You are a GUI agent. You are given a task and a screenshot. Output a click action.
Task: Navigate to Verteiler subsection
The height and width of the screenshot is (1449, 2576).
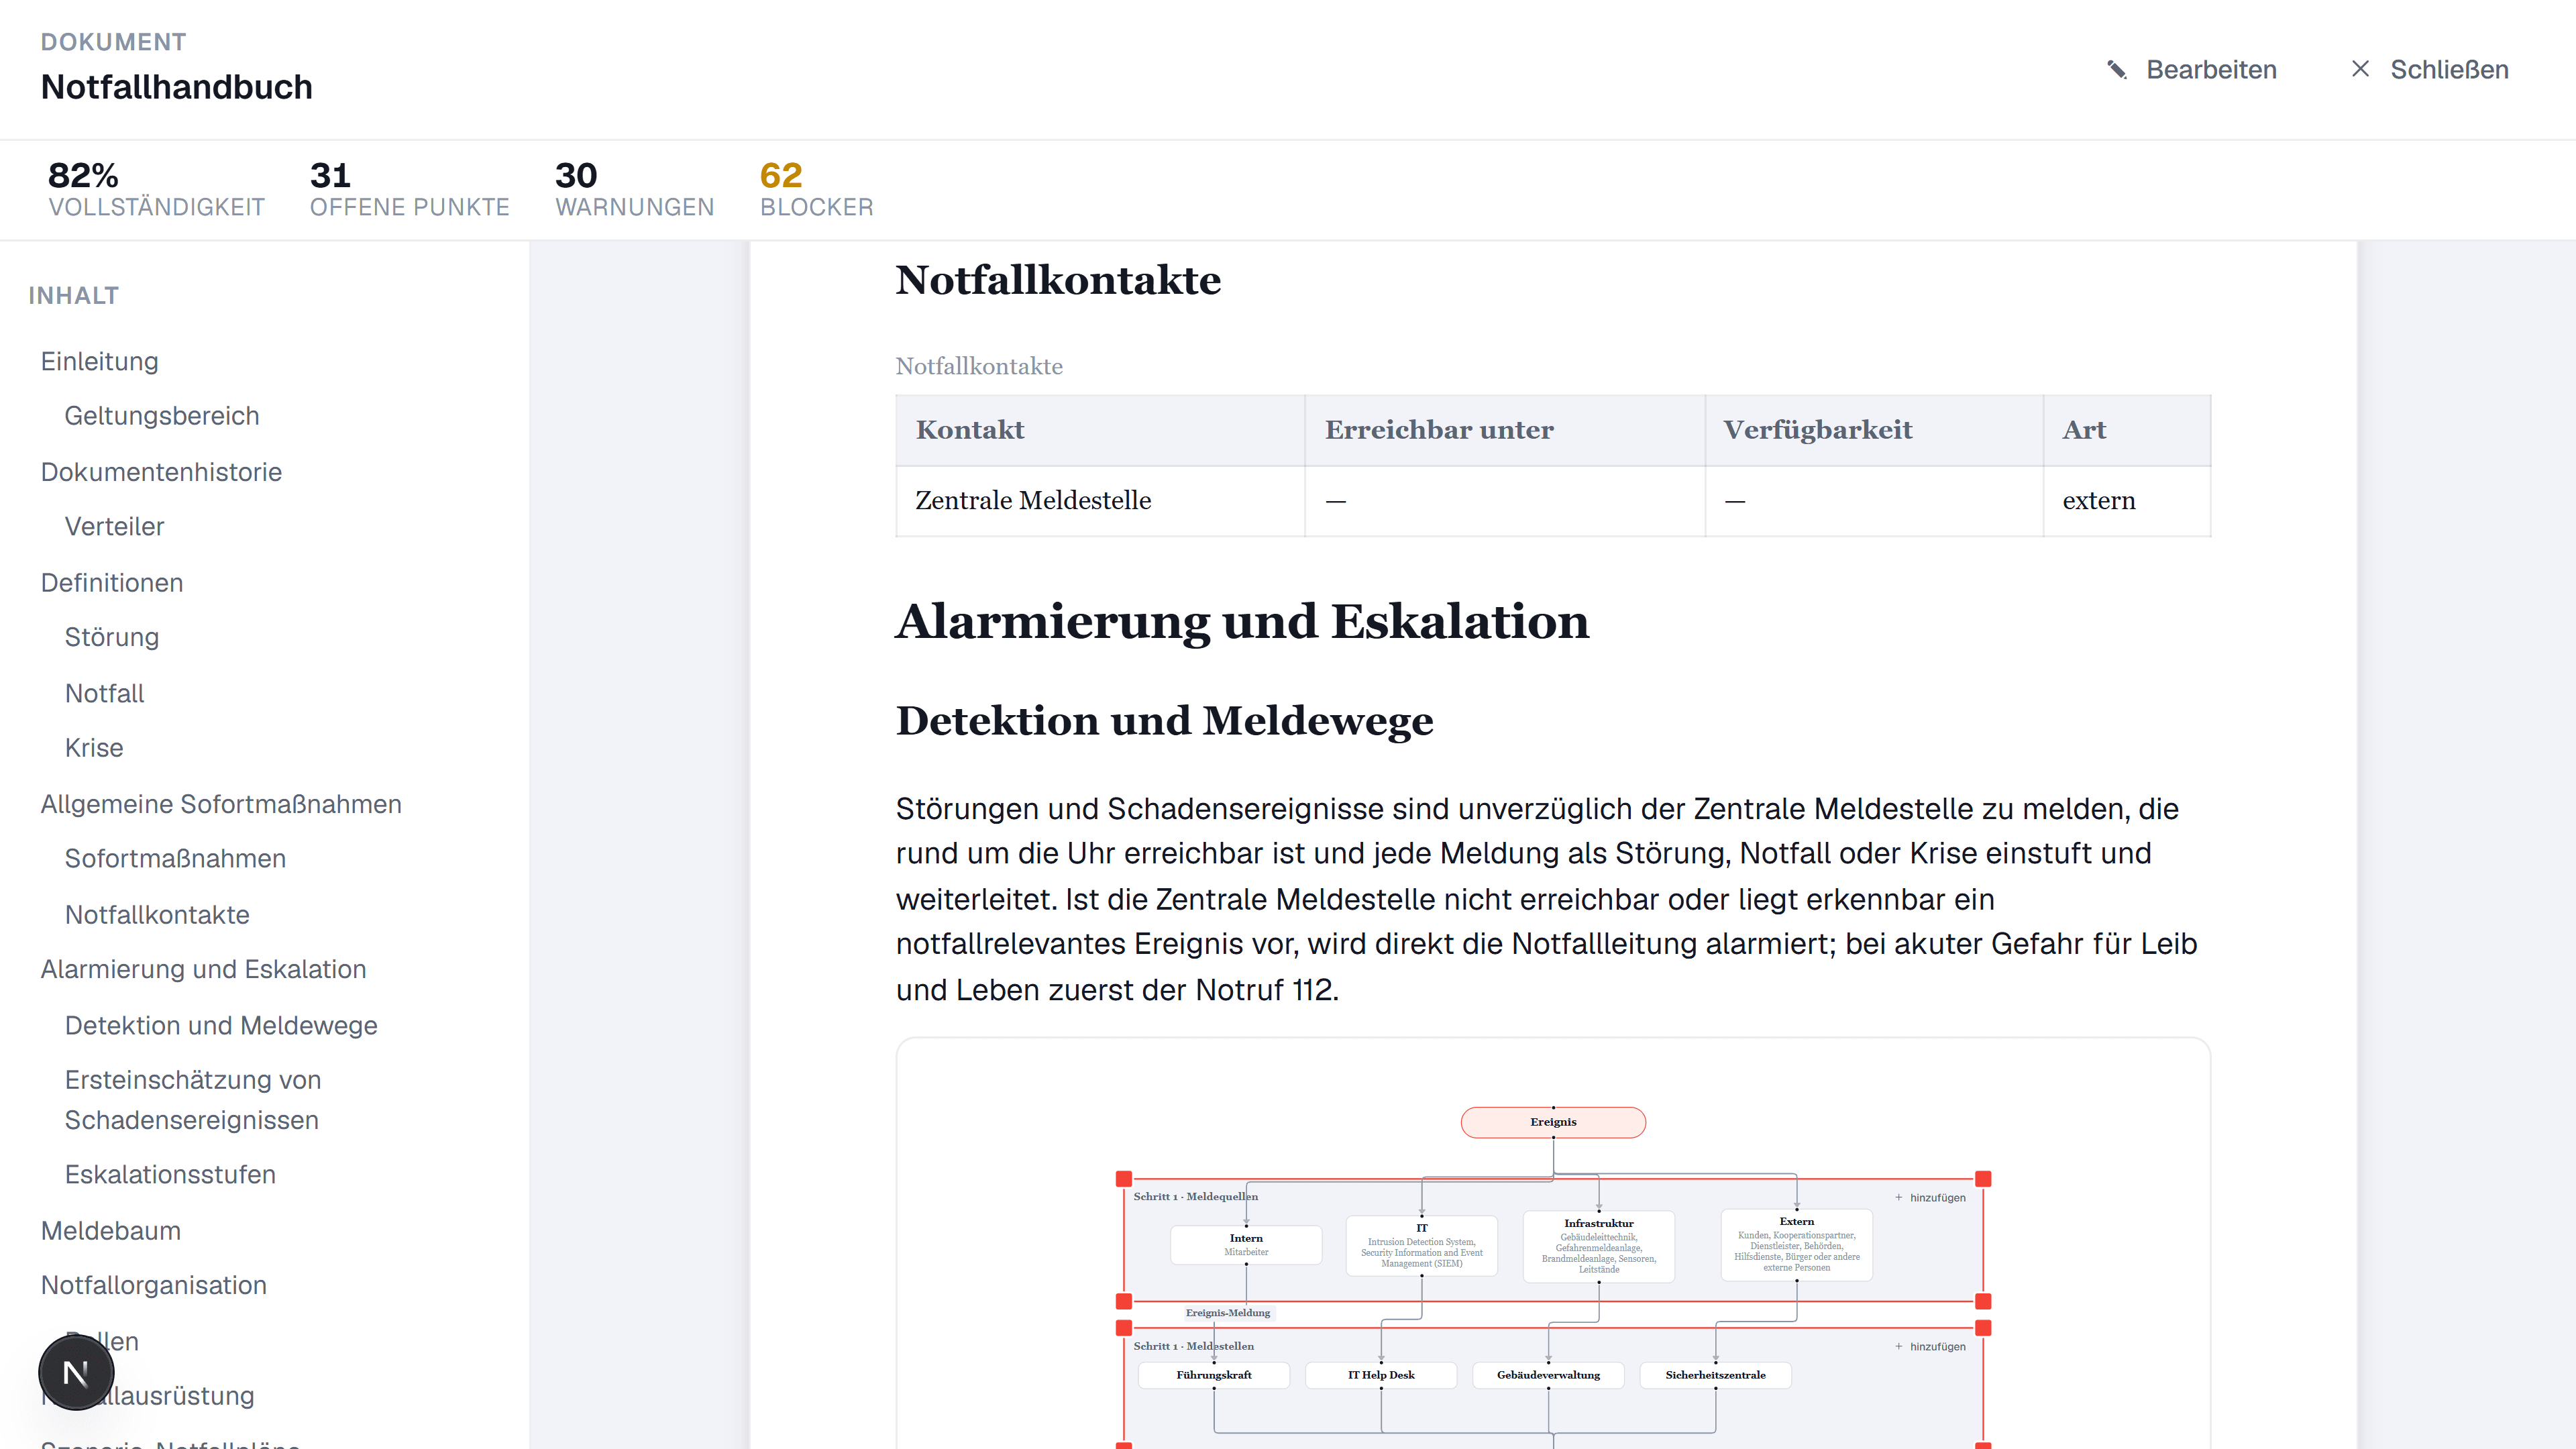(115, 526)
